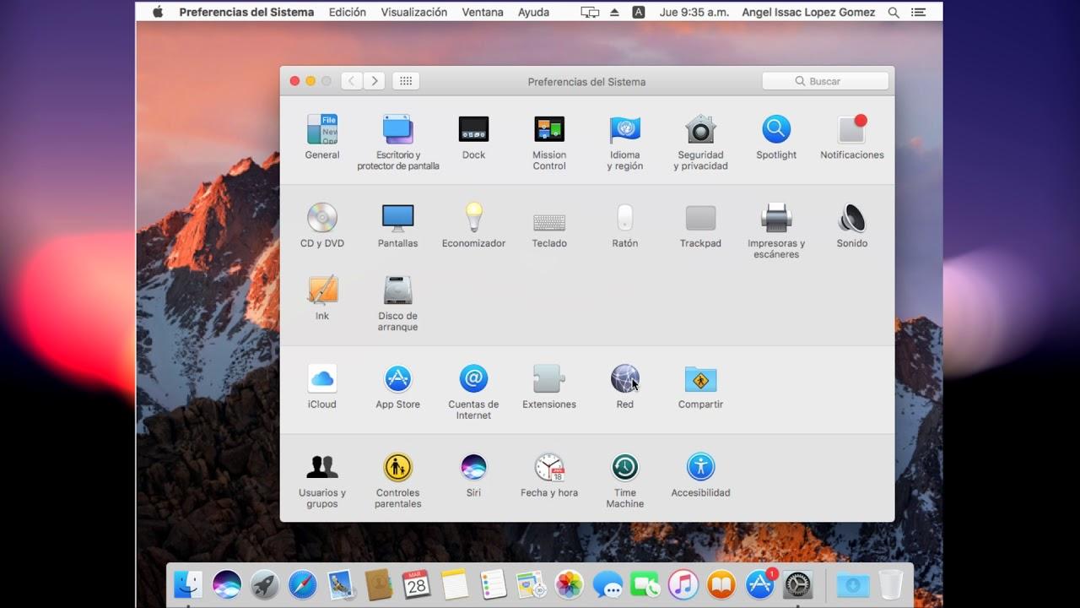
Task: Open Accesibilidad preferences
Action: pos(700,466)
